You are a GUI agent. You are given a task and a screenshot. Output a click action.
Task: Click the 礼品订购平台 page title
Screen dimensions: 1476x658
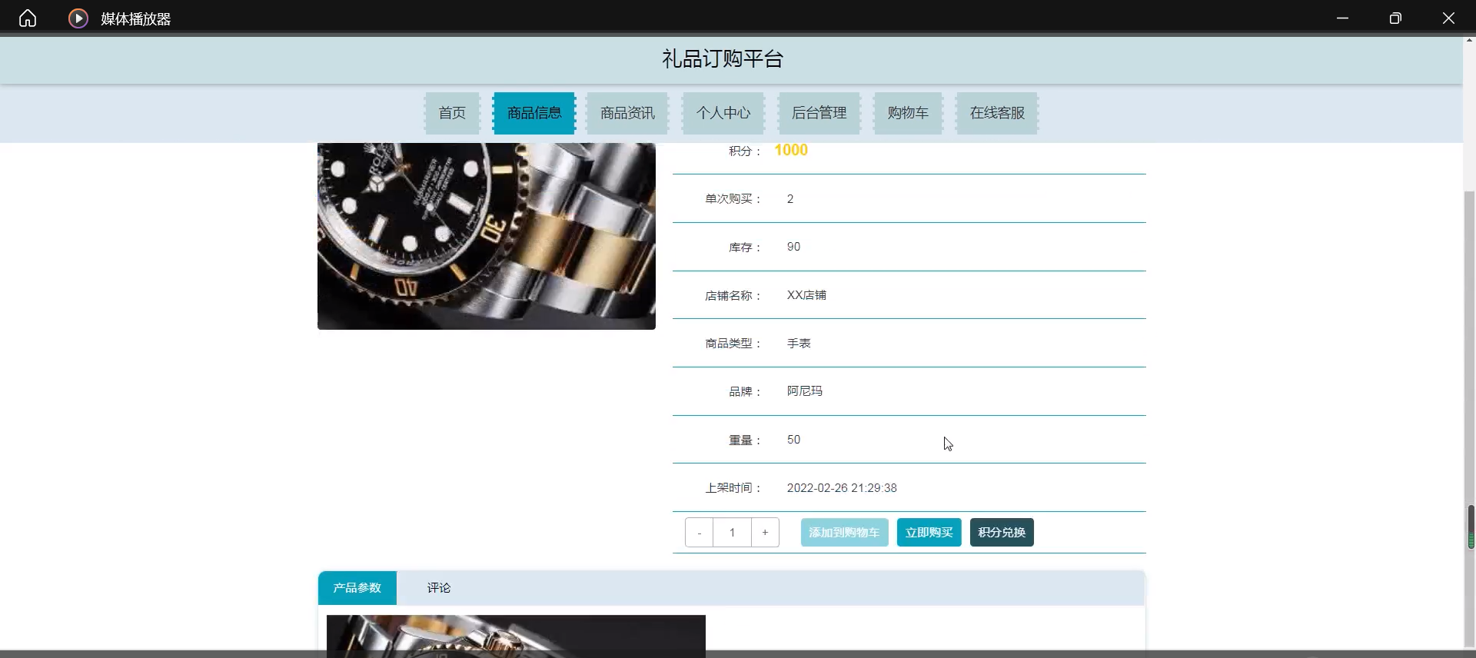point(723,59)
